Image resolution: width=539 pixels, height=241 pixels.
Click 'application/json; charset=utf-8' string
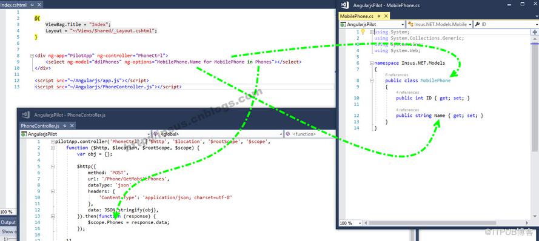tap(187, 197)
